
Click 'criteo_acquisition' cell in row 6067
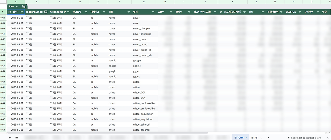[x=144, y=119]
